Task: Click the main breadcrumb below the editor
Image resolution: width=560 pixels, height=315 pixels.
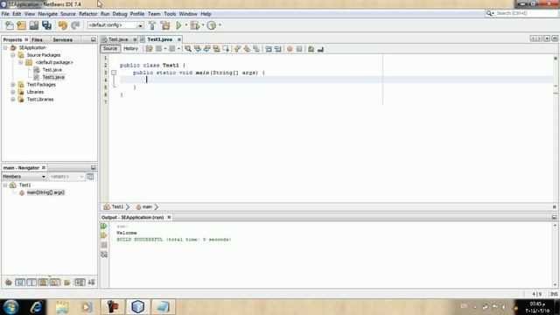Action: point(147,206)
